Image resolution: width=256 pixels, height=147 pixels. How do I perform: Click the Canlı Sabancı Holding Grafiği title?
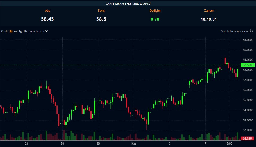point(128,3)
